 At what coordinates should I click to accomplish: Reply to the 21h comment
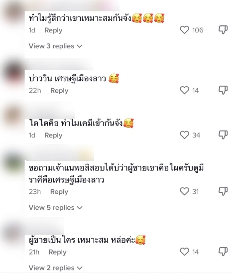click(x=58, y=252)
